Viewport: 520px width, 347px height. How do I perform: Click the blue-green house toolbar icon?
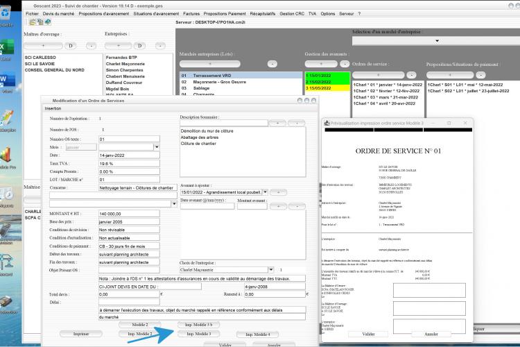pyautogui.click(x=48, y=22)
